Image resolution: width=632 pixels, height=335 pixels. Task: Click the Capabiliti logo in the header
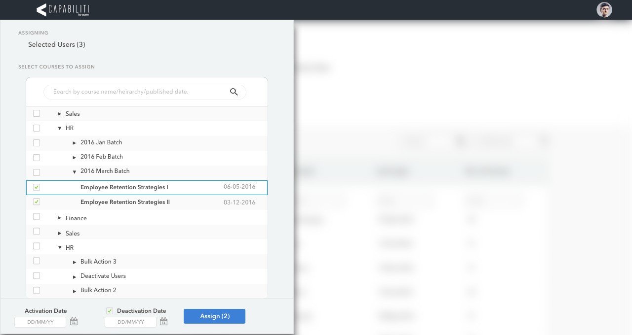click(63, 10)
